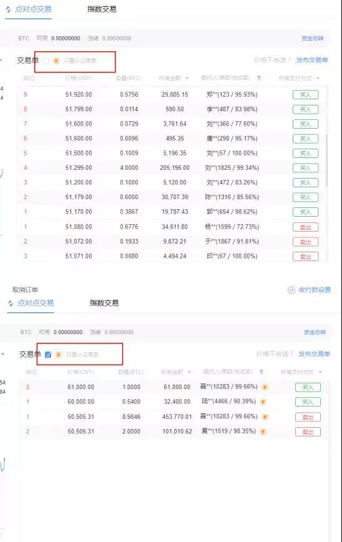
Task: Click the orange V icon next to the unchecked filter checkbox
Action: (56, 61)
